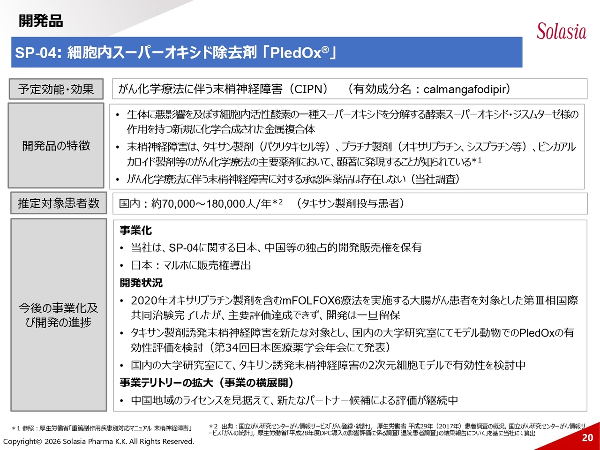Click the page number 20
The image size is (600, 450).
587,438
